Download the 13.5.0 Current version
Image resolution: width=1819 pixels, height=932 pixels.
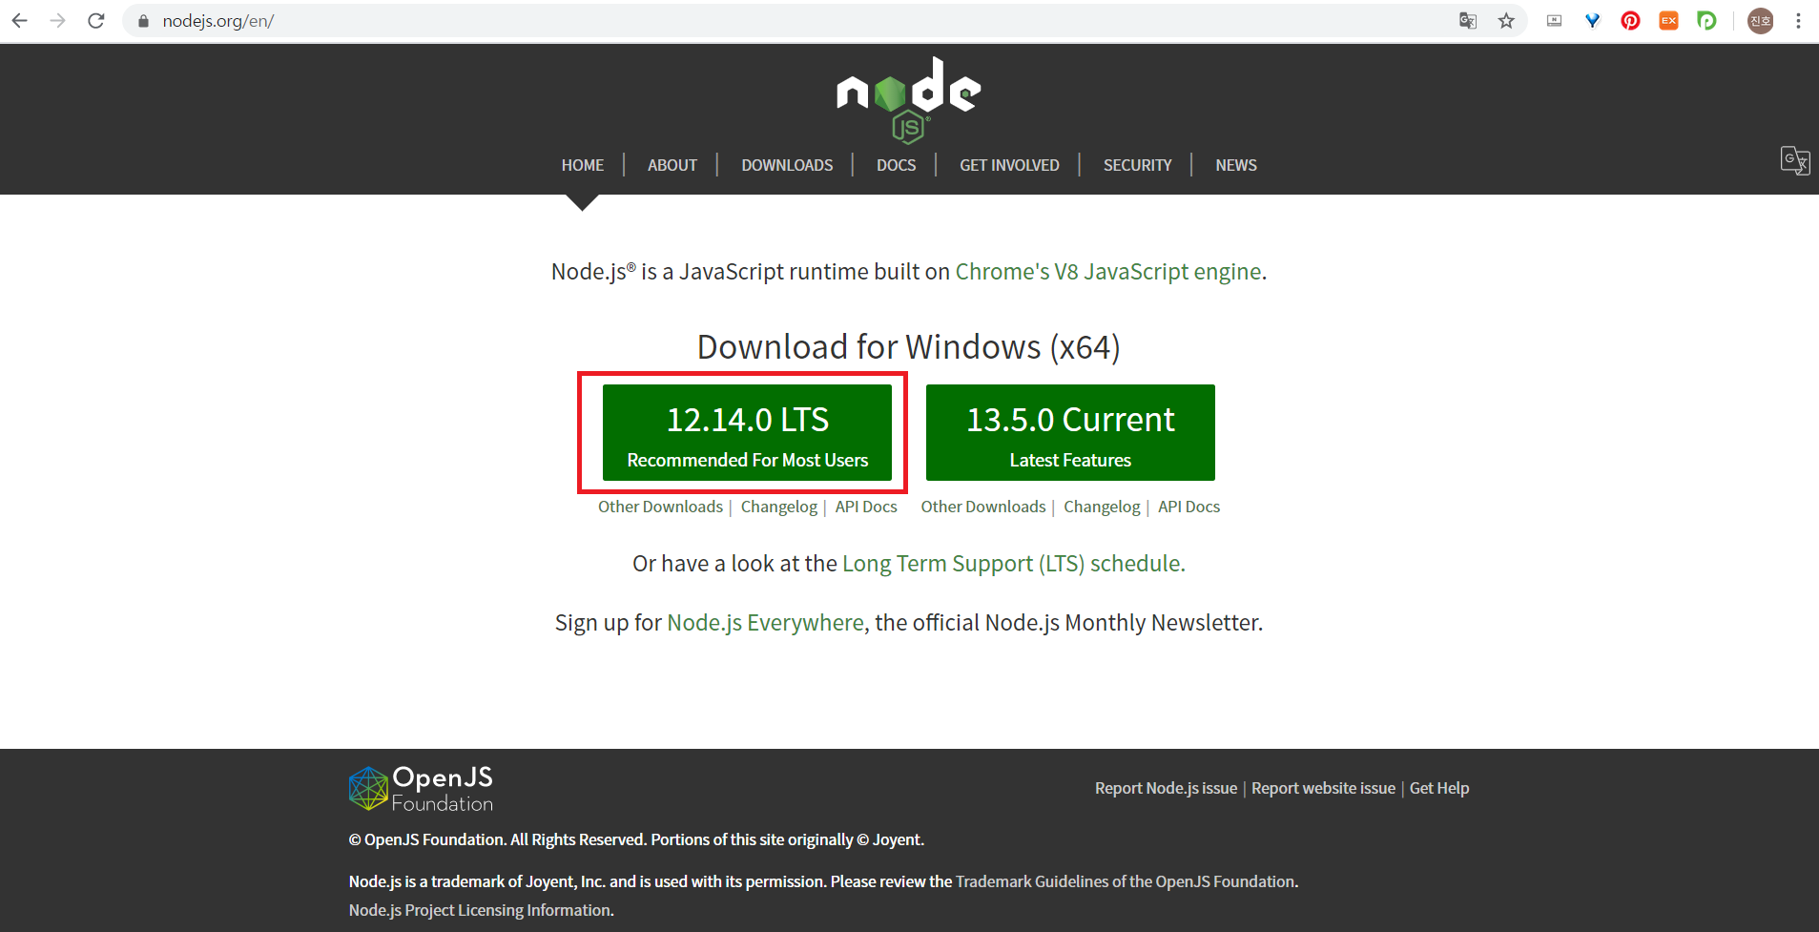(x=1070, y=432)
